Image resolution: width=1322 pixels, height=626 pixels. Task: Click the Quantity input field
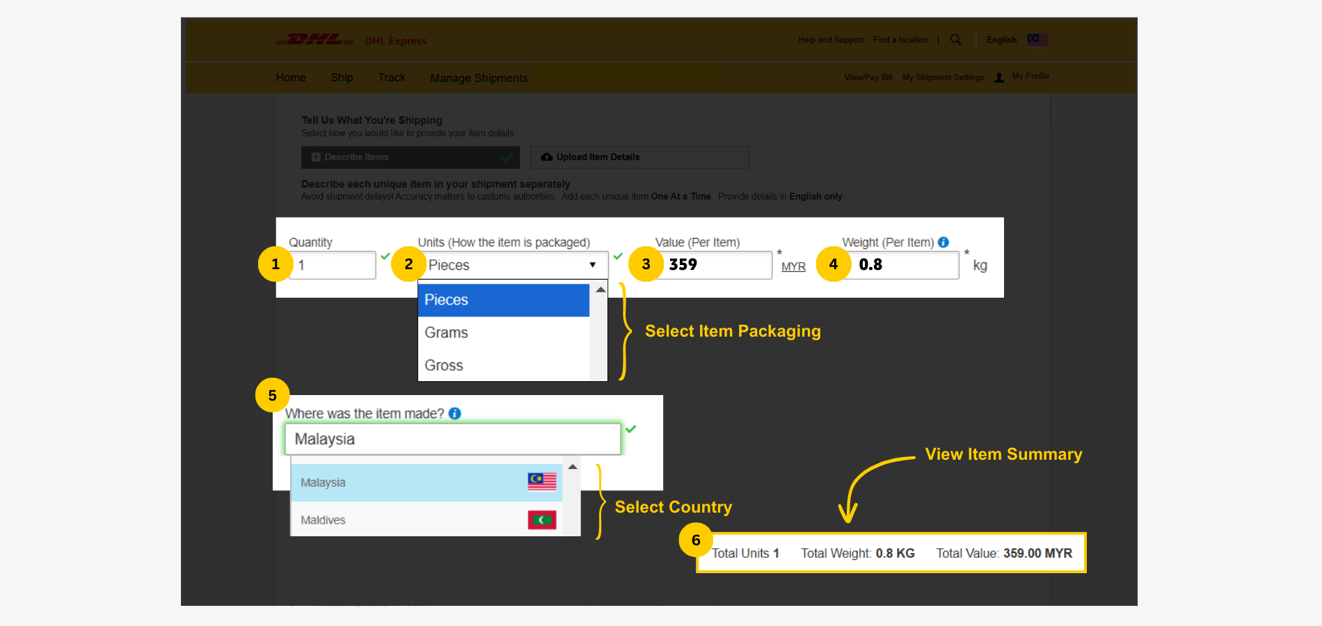(x=332, y=265)
